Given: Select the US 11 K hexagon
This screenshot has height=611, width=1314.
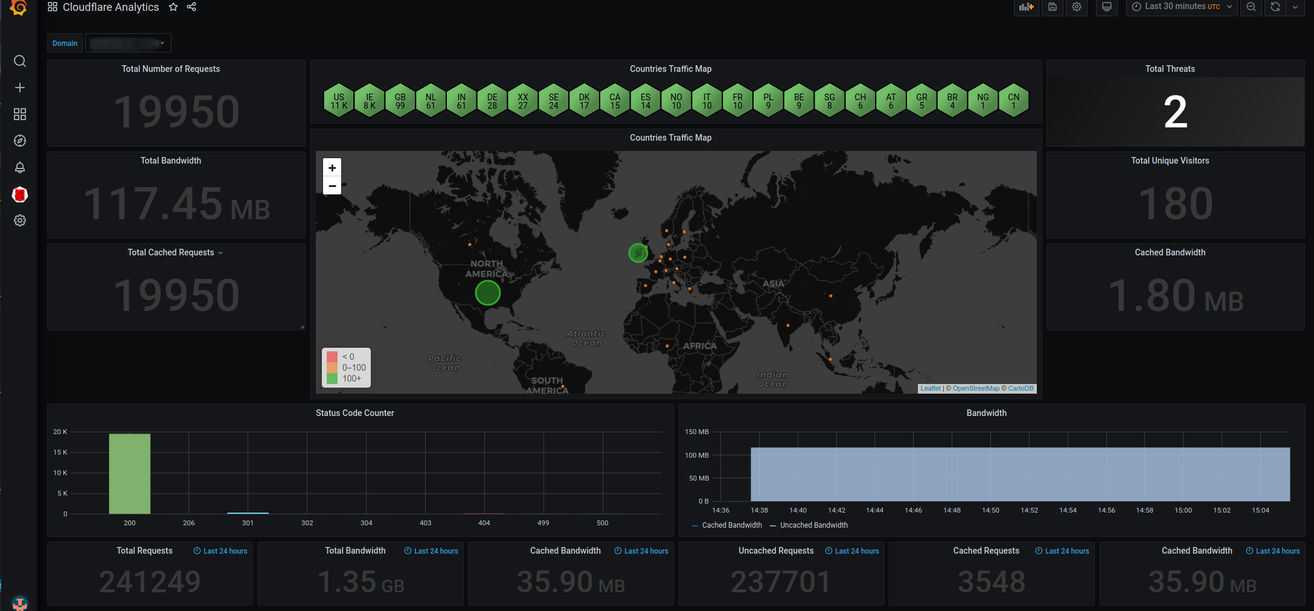Looking at the screenshot, I should [x=339, y=100].
